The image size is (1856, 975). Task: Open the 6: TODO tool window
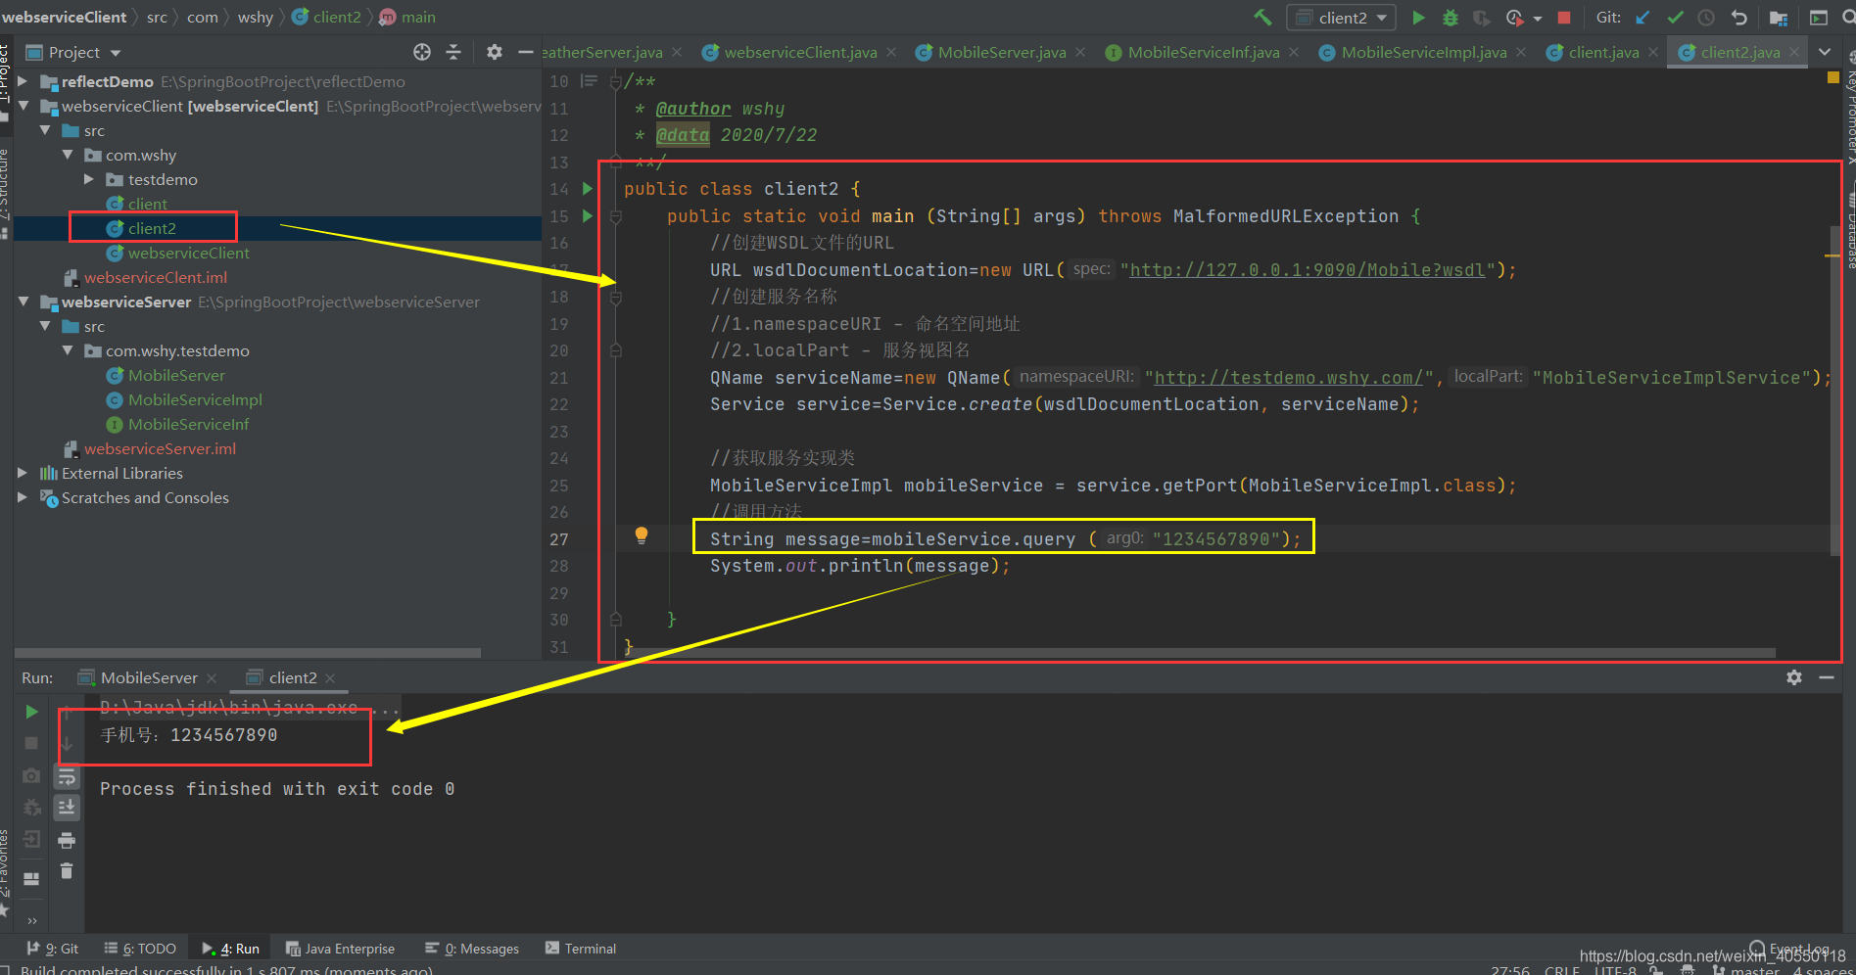[140, 949]
